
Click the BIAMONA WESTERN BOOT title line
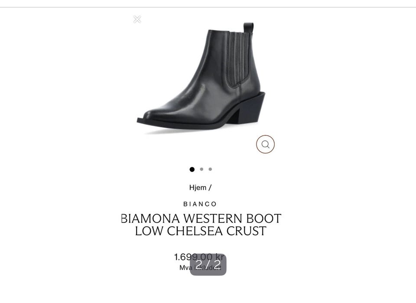tap(201, 219)
